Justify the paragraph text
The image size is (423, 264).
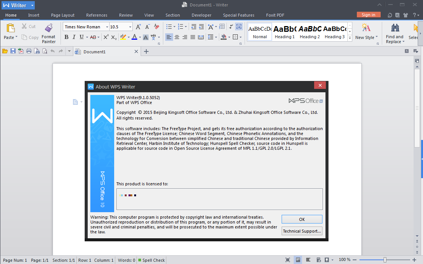[x=193, y=37]
